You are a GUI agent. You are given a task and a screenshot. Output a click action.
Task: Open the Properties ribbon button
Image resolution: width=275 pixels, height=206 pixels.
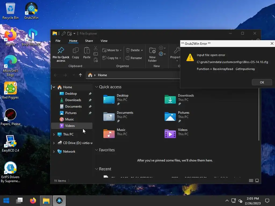click(x=175, y=54)
